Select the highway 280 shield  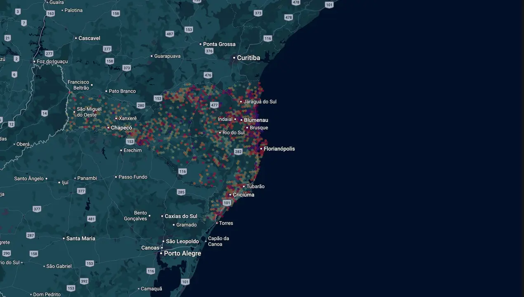pyautogui.click(x=141, y=106)
